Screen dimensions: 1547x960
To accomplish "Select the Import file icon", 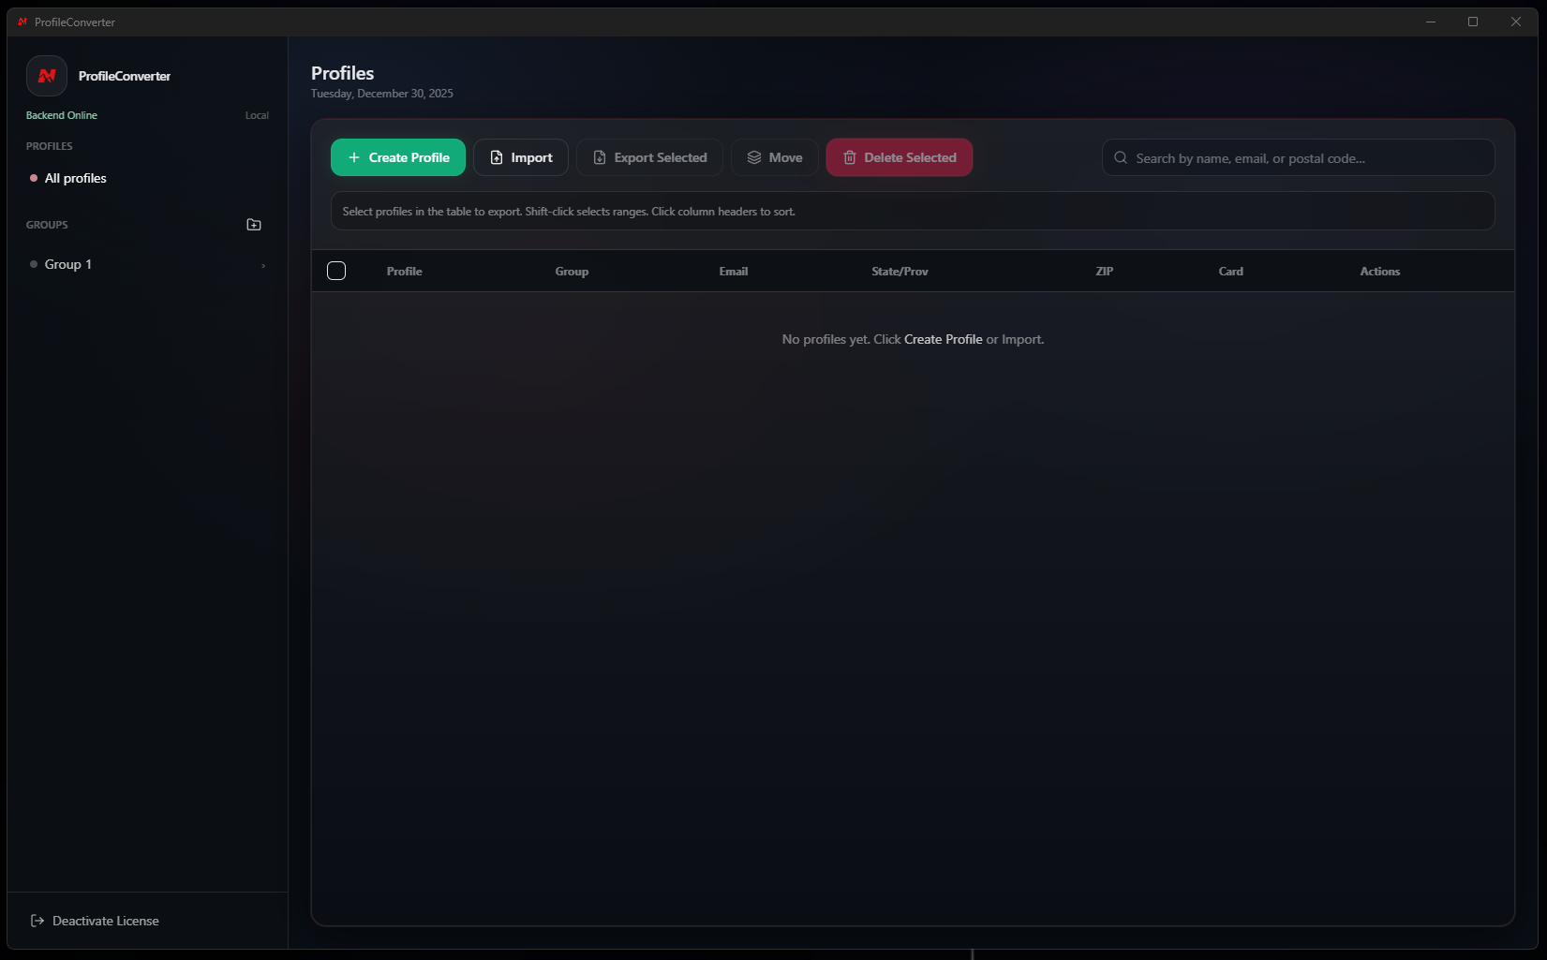I will (498, 157).
